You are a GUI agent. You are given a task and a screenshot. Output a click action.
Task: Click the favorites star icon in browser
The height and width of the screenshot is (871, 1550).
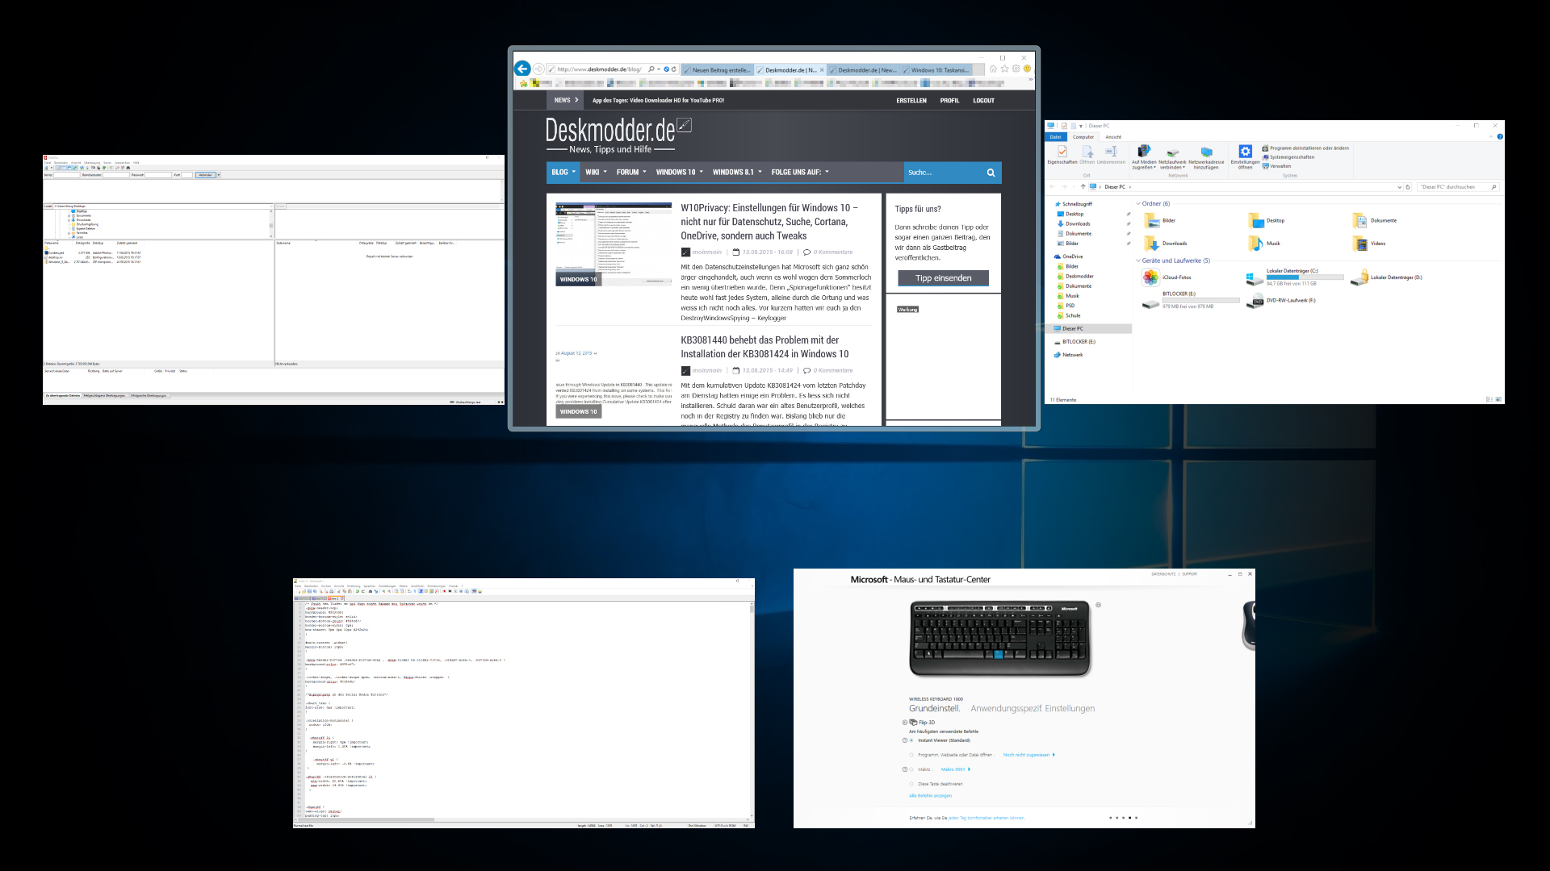pos(1004,69)
